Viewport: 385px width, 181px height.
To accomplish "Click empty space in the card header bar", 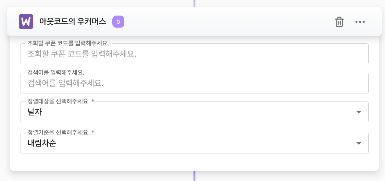I will pyautogui.click(x=227, y=22).
